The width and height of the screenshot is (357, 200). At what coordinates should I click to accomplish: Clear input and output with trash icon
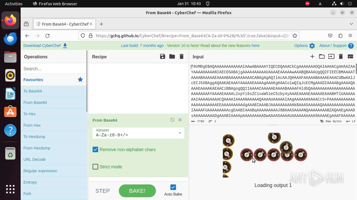tap(341, 56)
